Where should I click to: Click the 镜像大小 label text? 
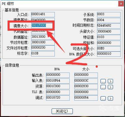[x=21, y=26]
